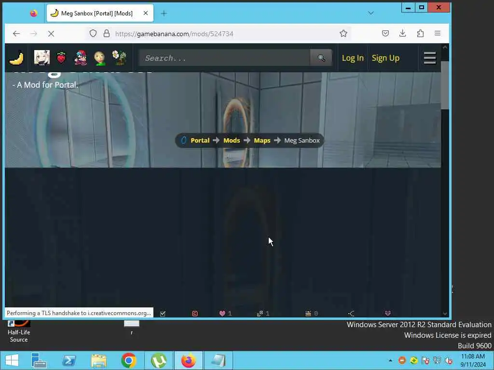
Task: Go to Mods in breadcrumb
Action: point(232,140)
